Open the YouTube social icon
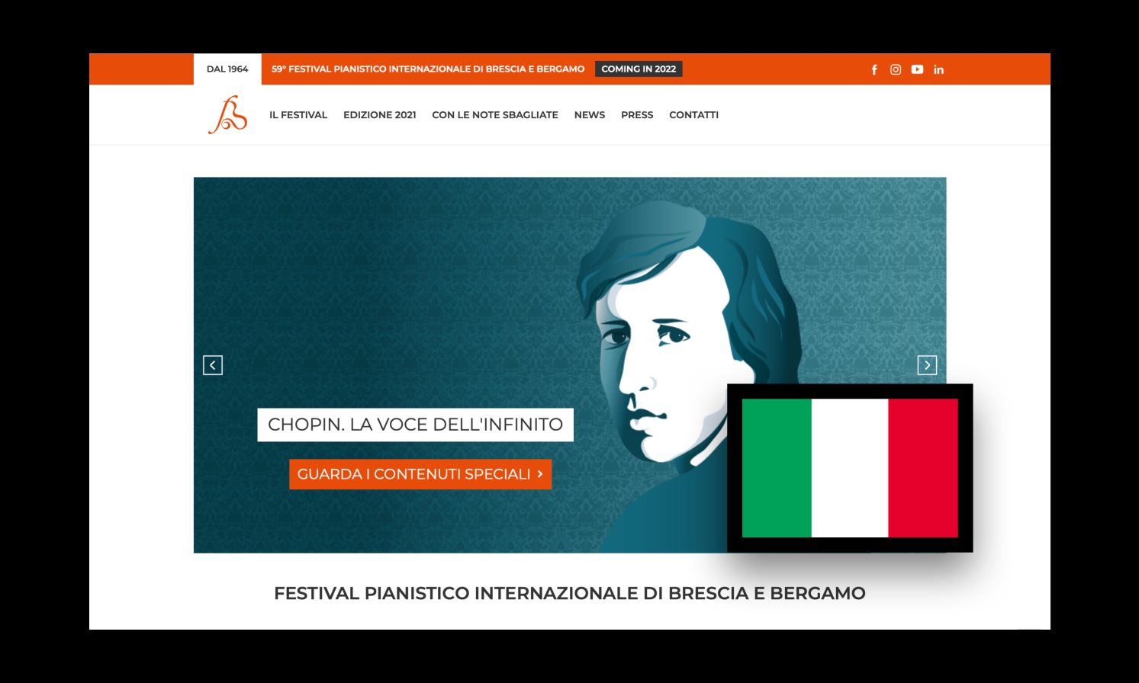The height and width of the screenshot is (683, 1139). tap(917, 69)
